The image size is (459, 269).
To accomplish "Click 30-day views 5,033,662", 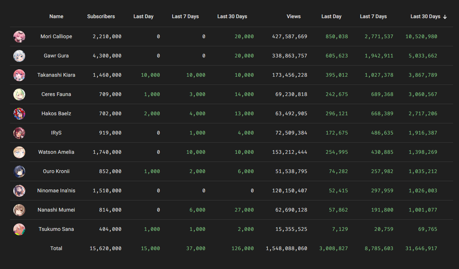I will (x=423, y=56).
